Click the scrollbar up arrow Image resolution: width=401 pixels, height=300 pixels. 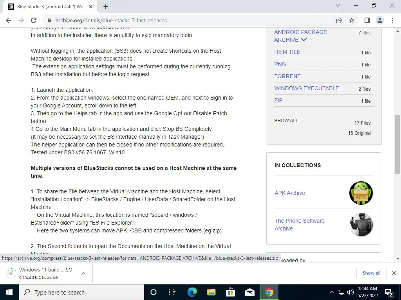point(397,31)
